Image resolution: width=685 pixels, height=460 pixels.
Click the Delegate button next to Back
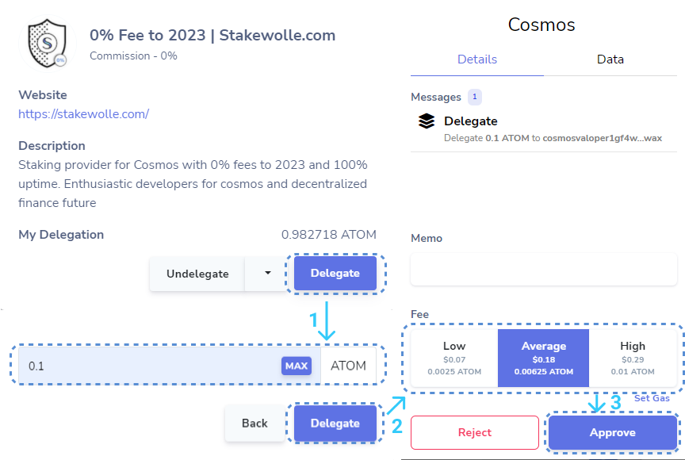pyautogui.click(x=335, y=424)
